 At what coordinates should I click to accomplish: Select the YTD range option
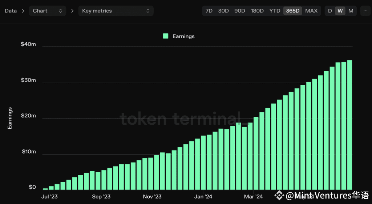pyautogui.click(x=275, y=11)
